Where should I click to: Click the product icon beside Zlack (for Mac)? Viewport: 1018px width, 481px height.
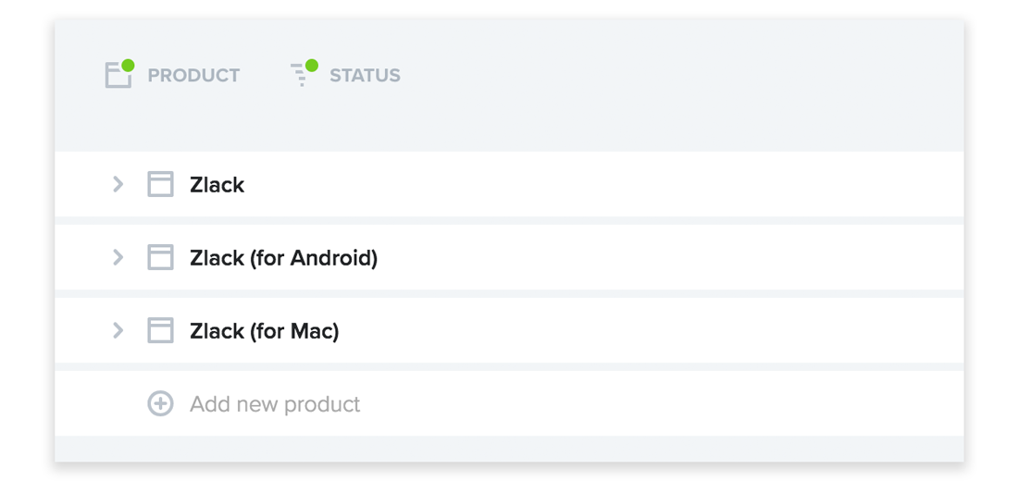point(160,330)
